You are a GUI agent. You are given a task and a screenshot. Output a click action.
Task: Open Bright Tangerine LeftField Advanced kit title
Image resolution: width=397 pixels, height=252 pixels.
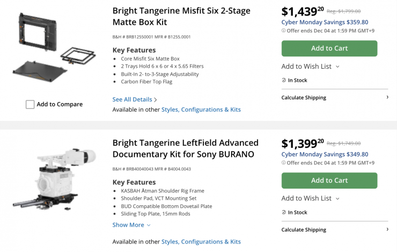(185, 149)
